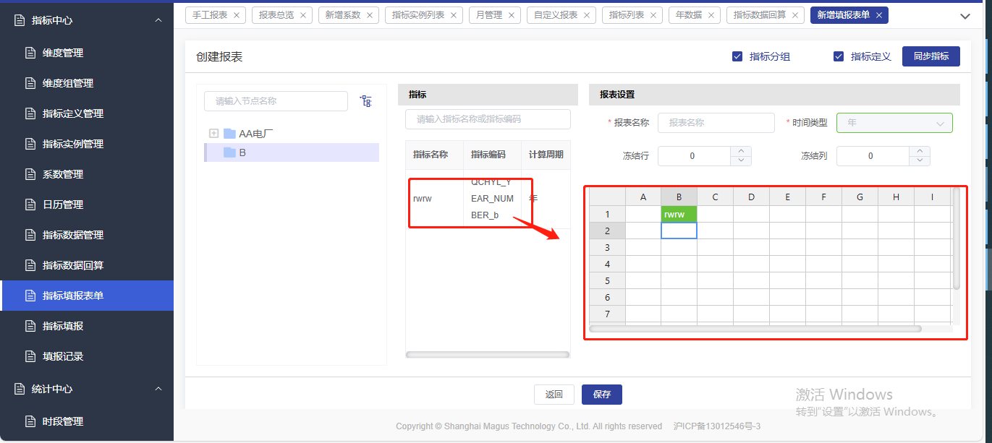
Task: Click the 报表名称 input field
Action: (716, 123)
